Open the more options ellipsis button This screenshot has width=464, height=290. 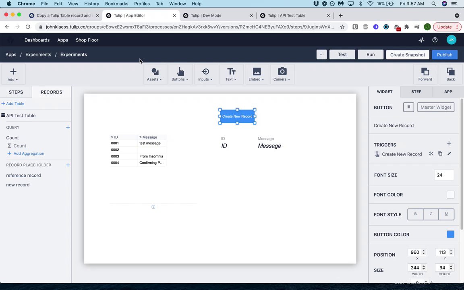pyautogui.click(x=322, y=54)
